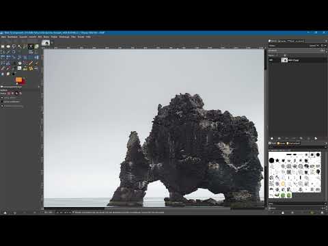Switch to the brushes tab
Screen dimensions: 328x246
pos(273,143)
